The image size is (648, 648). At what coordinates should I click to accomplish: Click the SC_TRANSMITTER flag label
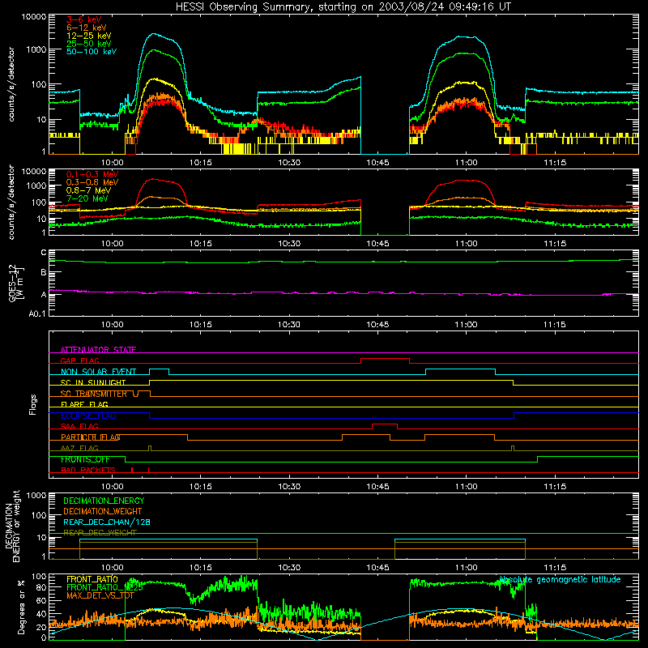tap(93, 394)
